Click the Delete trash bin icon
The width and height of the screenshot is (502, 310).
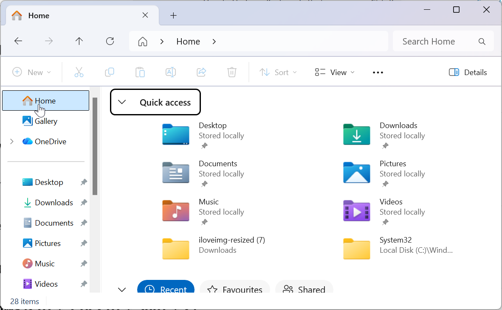[x=232, y=72]
